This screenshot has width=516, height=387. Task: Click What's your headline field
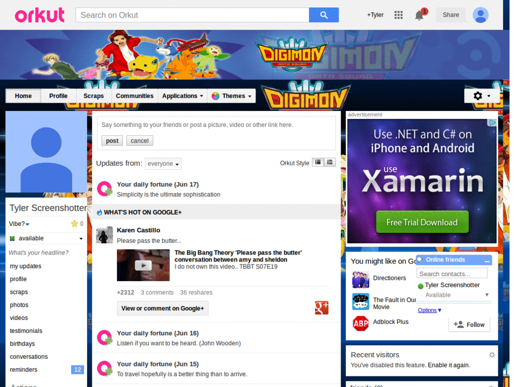(38, 252)
